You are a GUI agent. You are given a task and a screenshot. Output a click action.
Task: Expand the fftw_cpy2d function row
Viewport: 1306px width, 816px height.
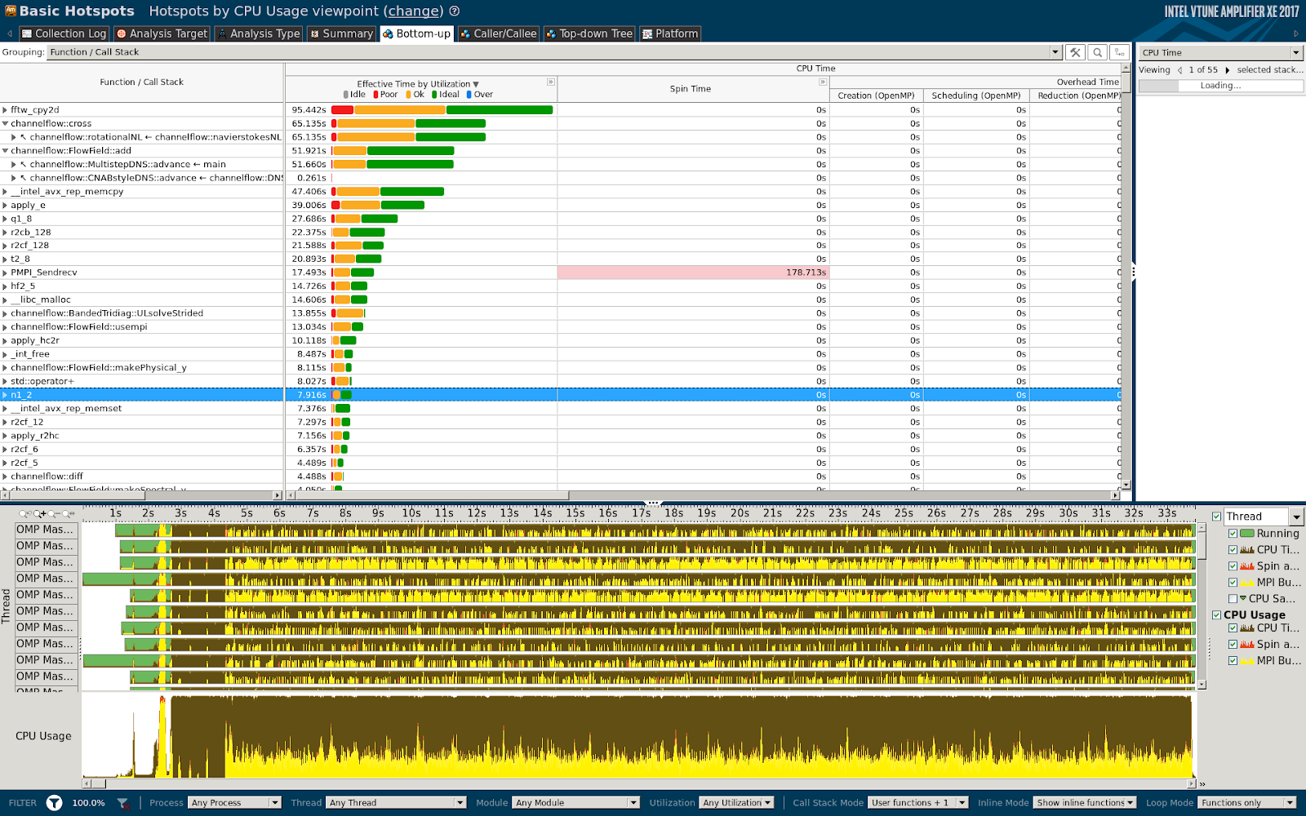[5, 110]
